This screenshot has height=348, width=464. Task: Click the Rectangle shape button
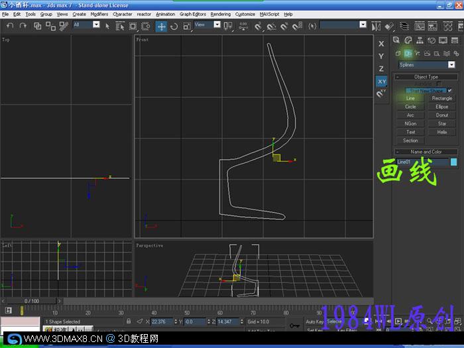point(441,98)
